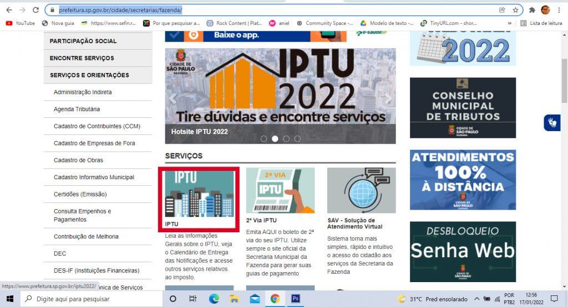This screenshot has width=568, height=307.
Task: Click next slide arrow on IPTU banner
Action: point(388,98)
